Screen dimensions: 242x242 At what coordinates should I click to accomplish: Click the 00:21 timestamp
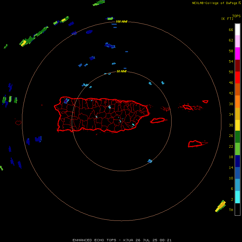coord(166,240)
